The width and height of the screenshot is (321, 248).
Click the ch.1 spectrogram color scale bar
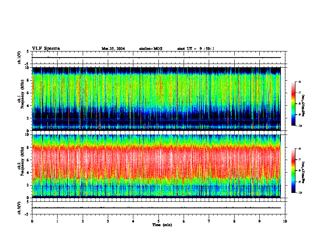click(x=293, y=104)
